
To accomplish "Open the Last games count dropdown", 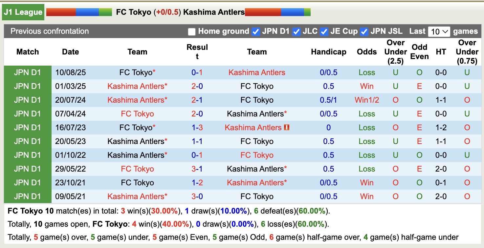I will (439, 31).
